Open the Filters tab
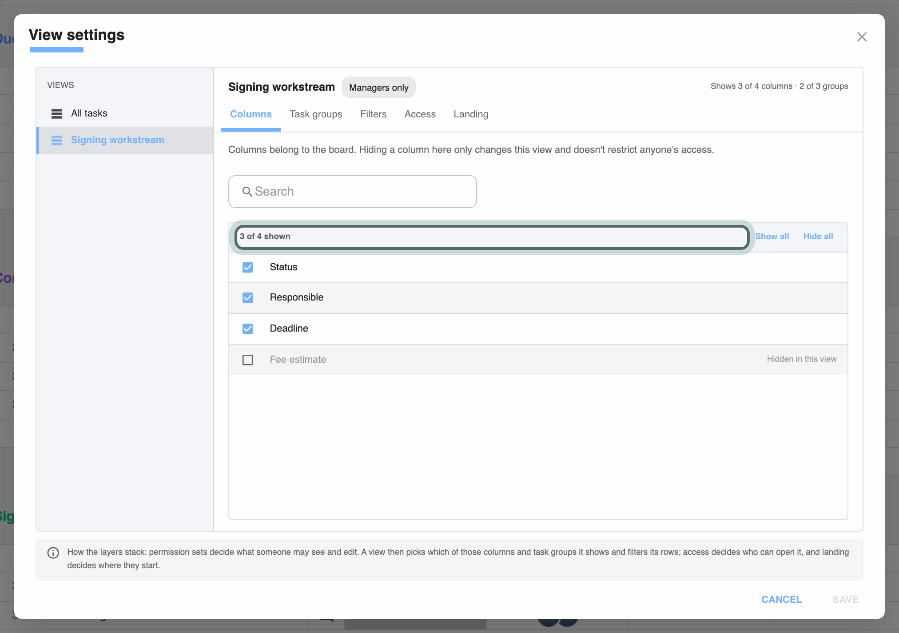 (x=373, y=114)
